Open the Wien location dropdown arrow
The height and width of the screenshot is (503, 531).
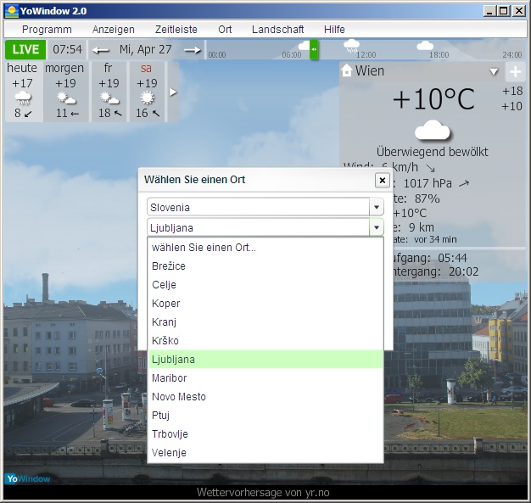(494, 72)
